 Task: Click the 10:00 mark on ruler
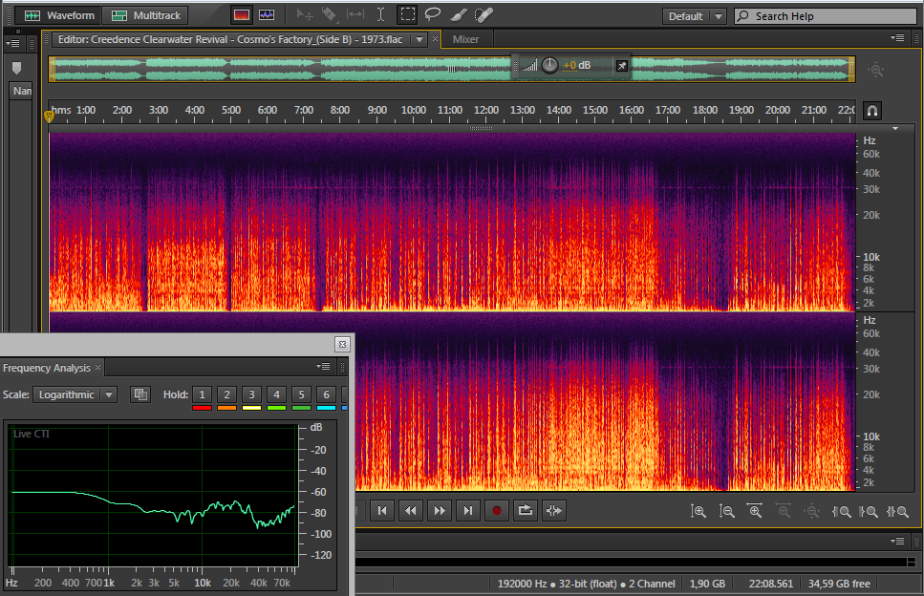pos(413,110)
